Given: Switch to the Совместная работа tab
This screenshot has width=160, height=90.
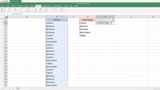Looking at the screenshot, I should point(57,6).
